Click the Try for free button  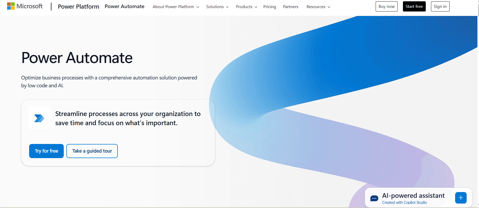[x=46, y=151]
